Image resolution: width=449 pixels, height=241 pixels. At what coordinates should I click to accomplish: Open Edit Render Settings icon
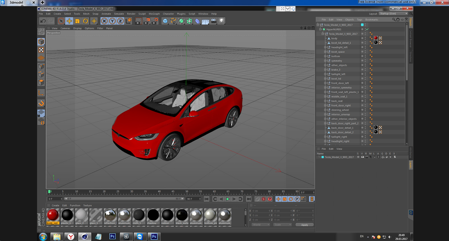(155, 21)
